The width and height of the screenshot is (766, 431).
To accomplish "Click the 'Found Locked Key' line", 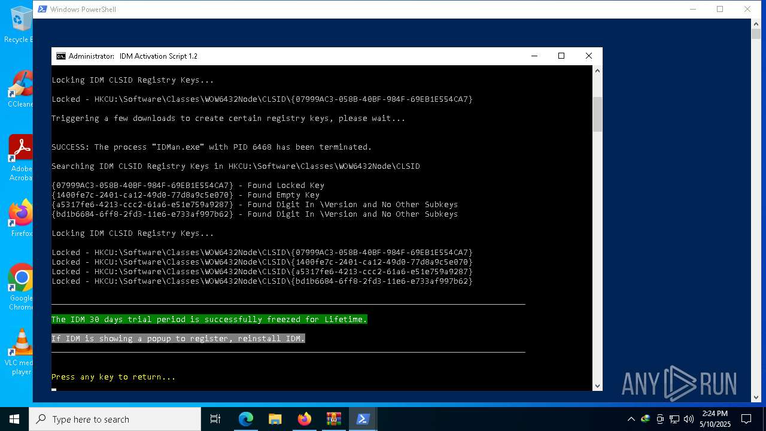I will coord(188,185).
